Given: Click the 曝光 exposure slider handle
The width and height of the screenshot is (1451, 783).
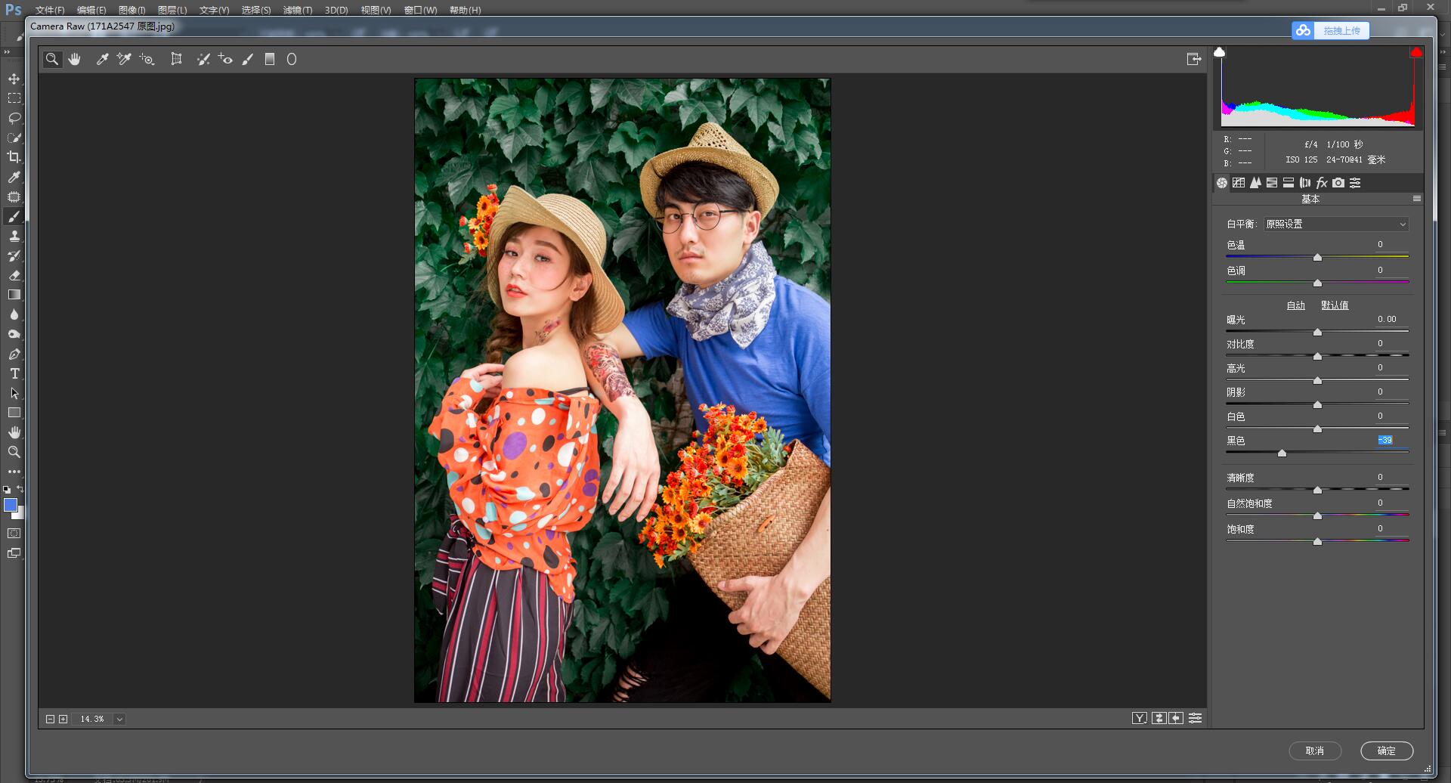Looking at the screenshot, I should click(1317, 332).
